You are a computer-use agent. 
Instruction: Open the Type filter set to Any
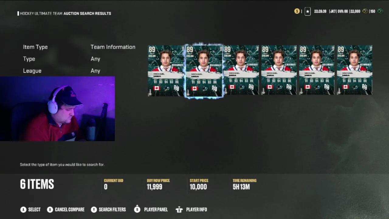click(95, 59)
